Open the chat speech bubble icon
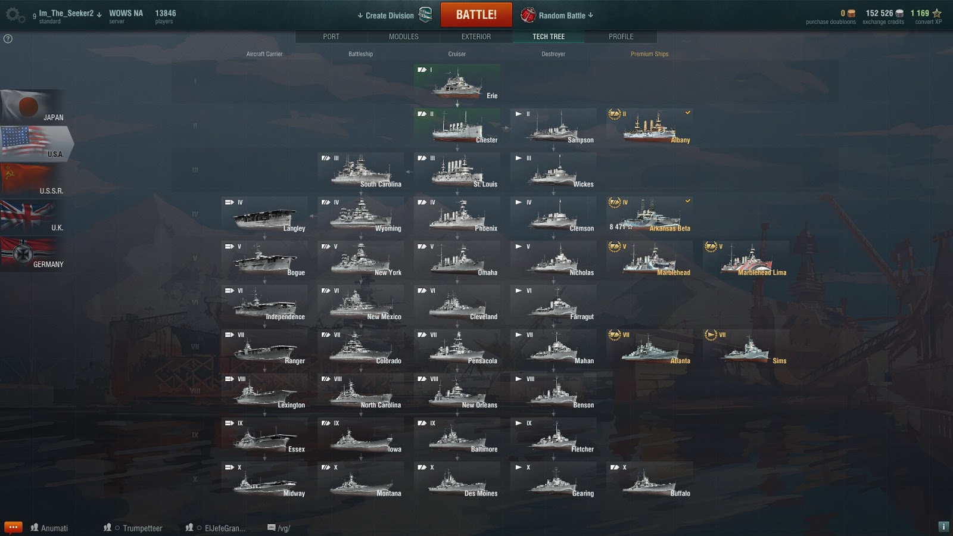Image resolution: width=953 pixels, height=536 pixels. [x=13, y=527]
